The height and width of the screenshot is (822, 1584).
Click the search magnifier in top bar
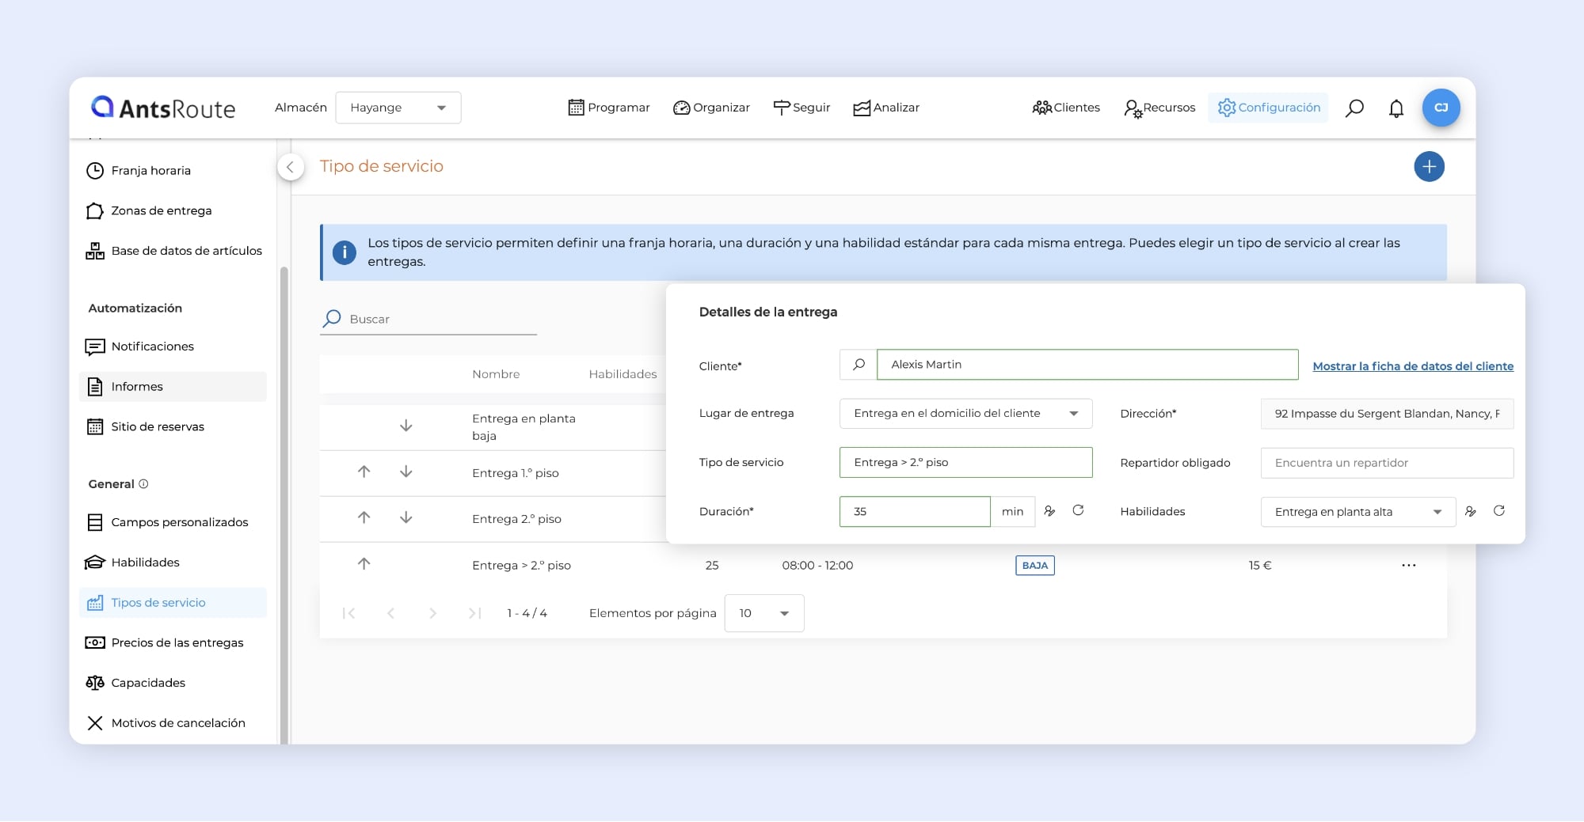pos(1354,108)
